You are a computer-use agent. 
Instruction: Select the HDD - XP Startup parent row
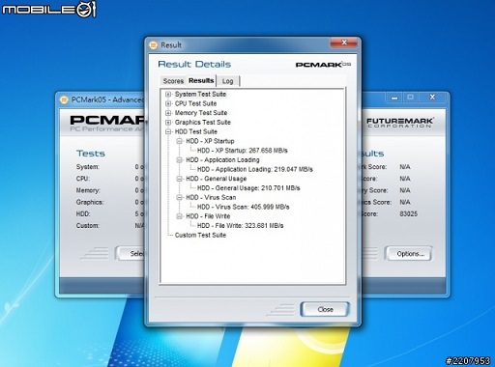point(210,141)
